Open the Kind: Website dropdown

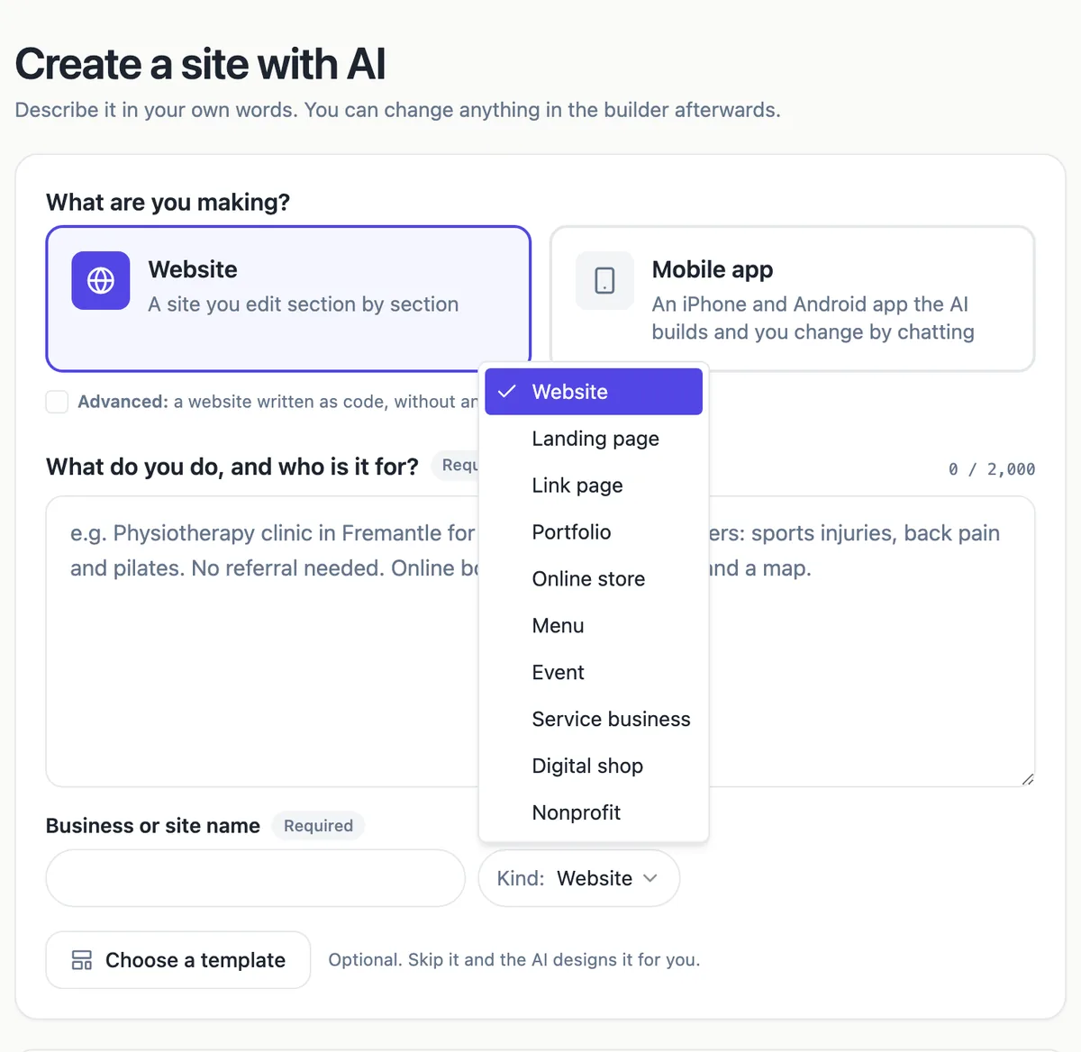578,878
